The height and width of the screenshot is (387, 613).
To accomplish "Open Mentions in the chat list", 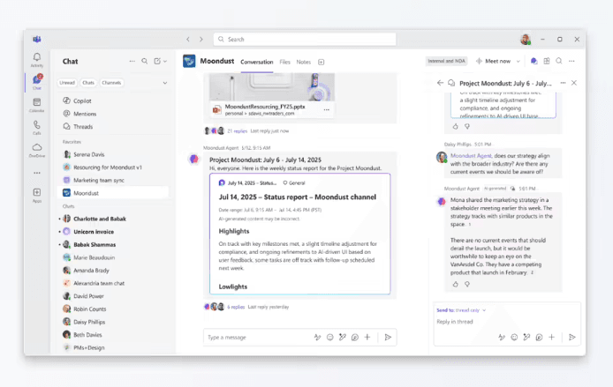I will click(113, 114).
